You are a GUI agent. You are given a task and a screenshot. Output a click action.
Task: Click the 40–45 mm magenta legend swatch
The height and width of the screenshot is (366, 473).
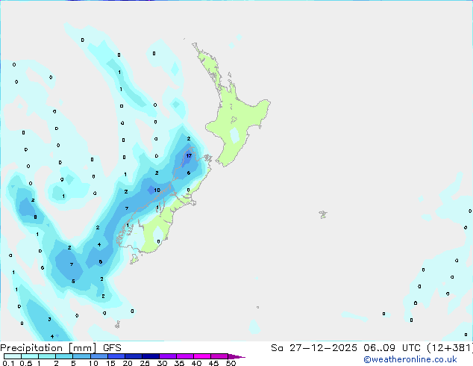(x=202, y=356)
